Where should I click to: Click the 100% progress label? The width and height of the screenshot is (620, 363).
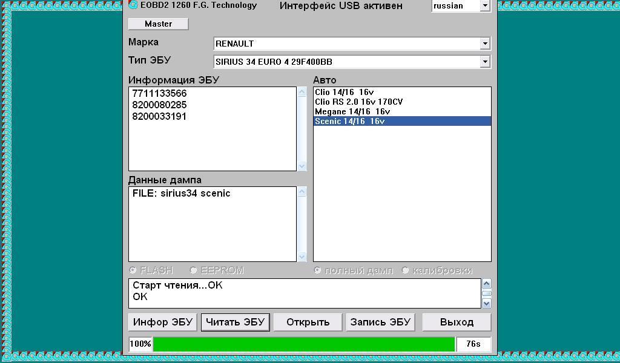(x=140, y=344)
